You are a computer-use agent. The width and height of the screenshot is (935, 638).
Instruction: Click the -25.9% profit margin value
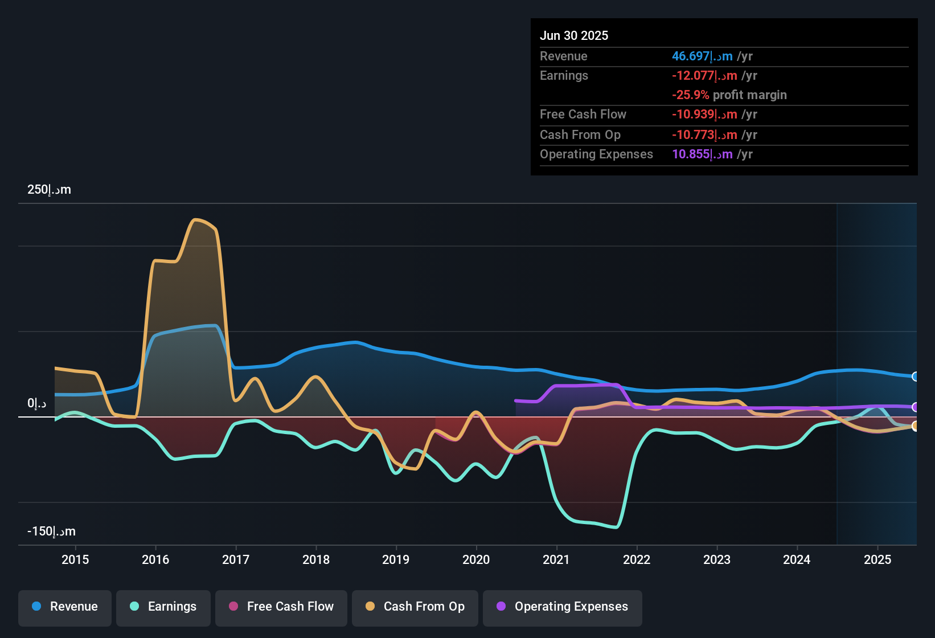tap(729, 95)
